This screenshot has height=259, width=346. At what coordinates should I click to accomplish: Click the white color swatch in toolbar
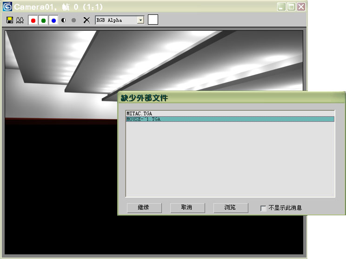click(153, 20)
